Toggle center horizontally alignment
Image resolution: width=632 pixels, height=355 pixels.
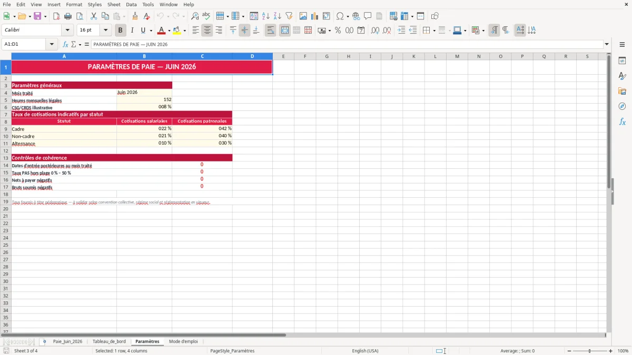point(207,31)
